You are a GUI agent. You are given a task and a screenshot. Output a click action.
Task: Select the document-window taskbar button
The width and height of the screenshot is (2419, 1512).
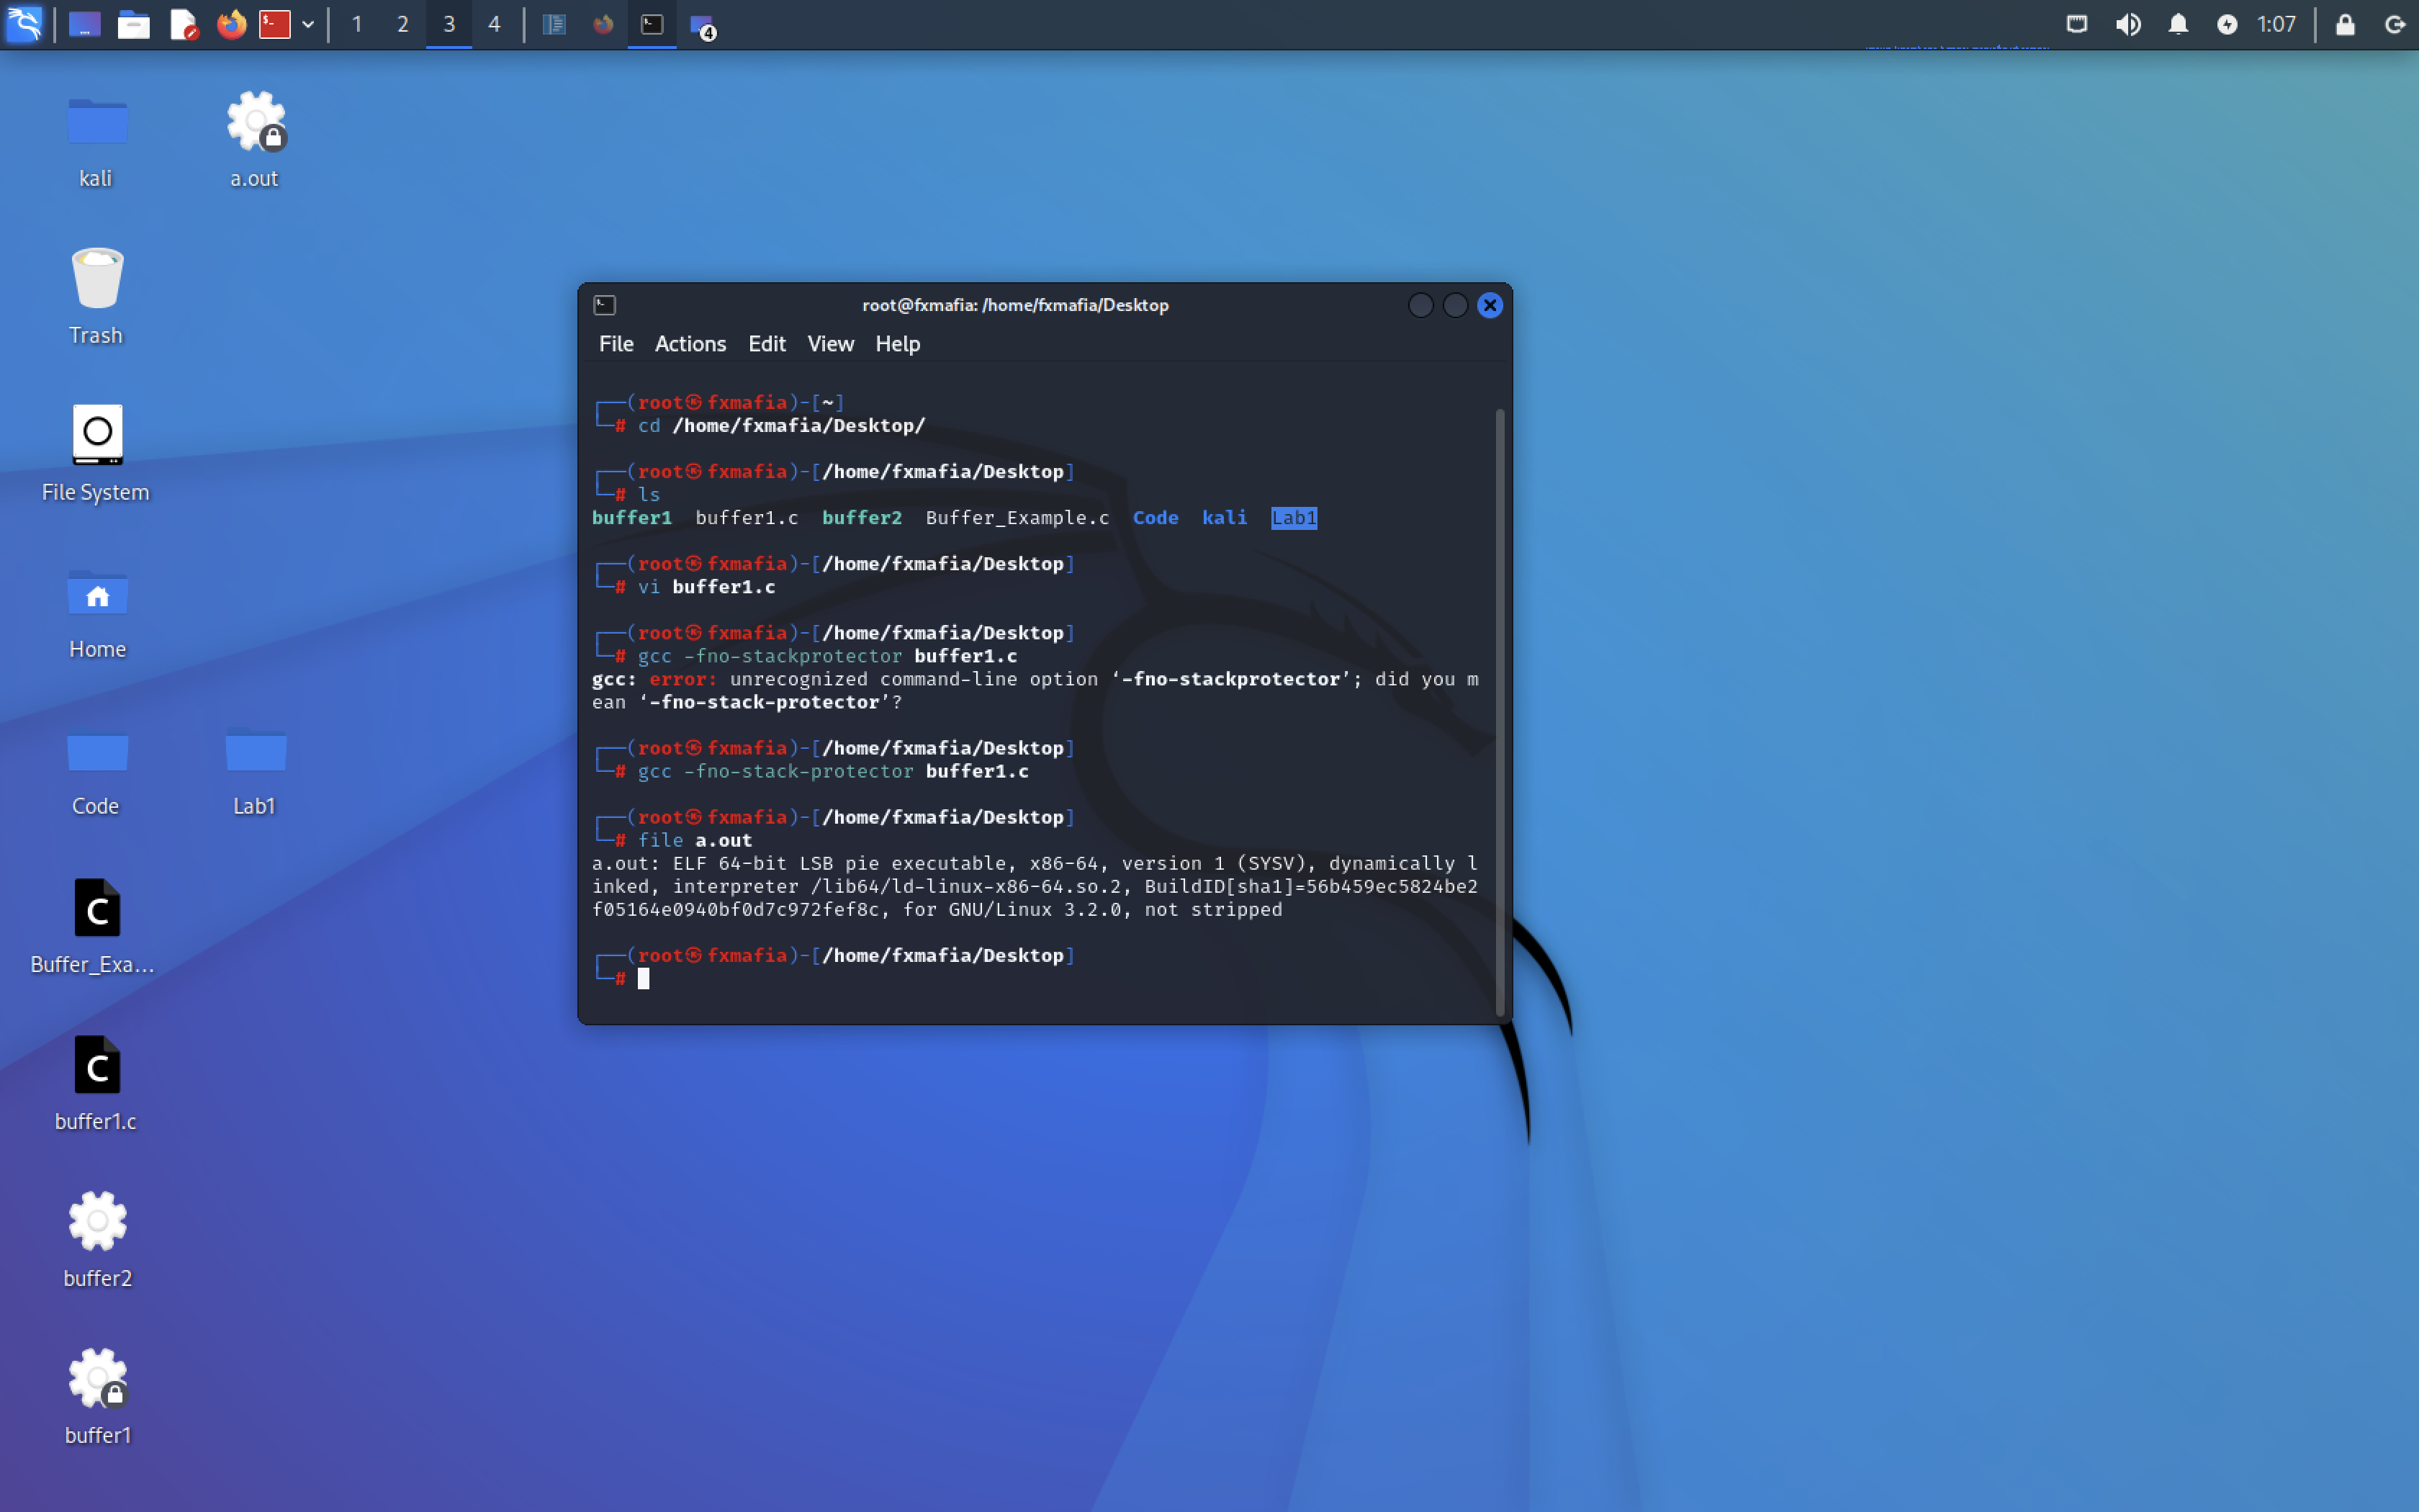[x=554, y=24]
